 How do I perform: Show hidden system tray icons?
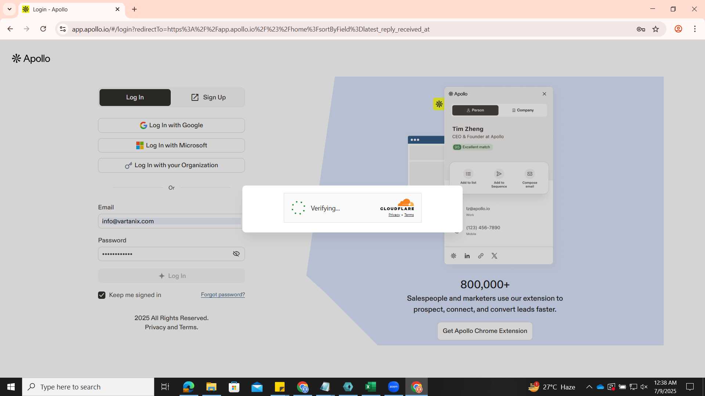click(589, 387)
